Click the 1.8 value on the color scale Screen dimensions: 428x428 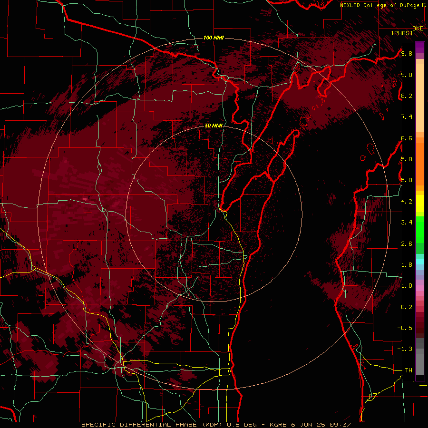407,265
